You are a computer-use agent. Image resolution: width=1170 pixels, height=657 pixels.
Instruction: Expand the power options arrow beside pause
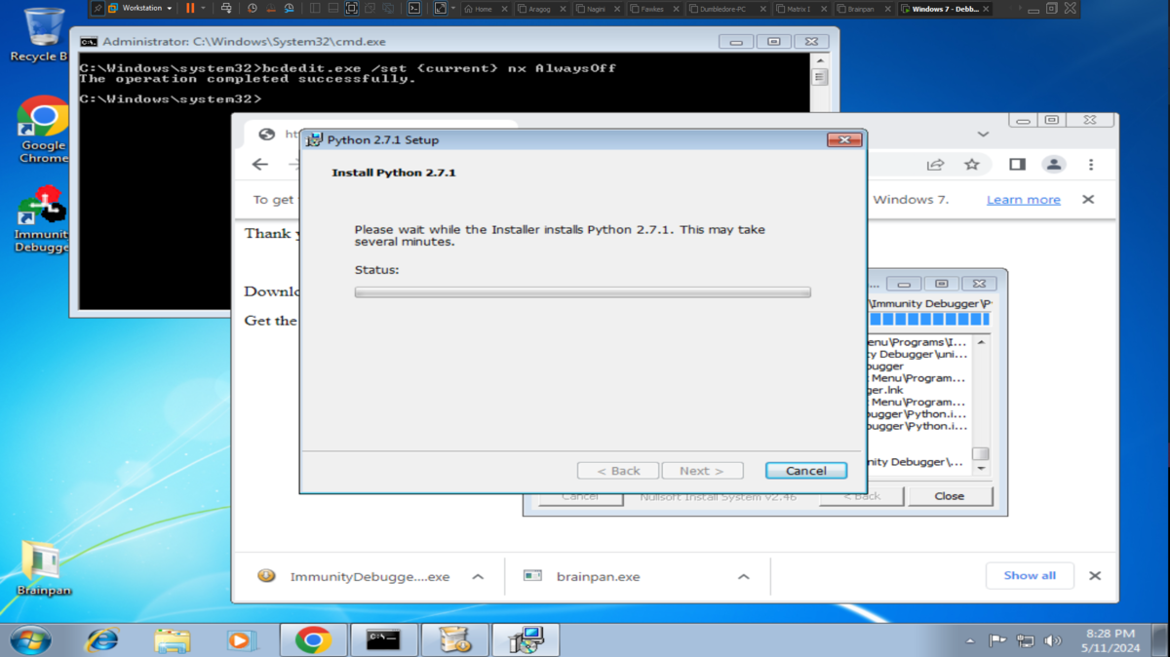(x=203, y=8)
